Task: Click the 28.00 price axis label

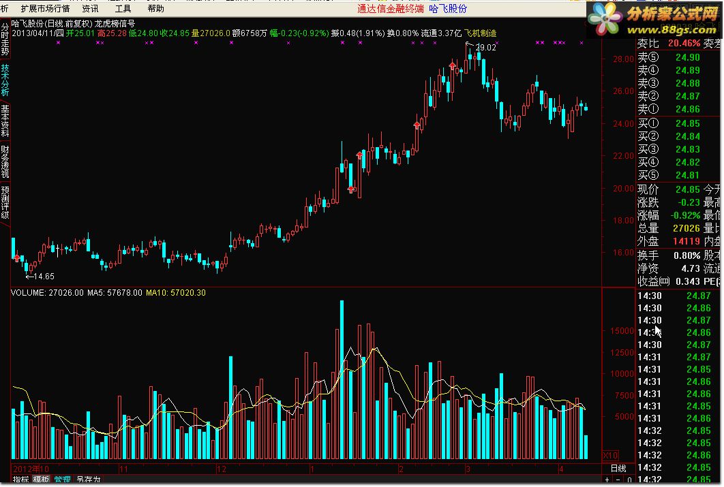Action: click(x=623, y=59)
